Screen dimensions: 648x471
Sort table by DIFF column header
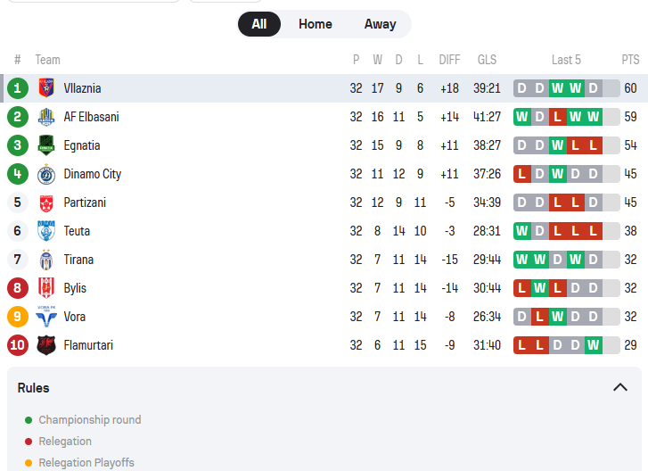pos(450,60)
